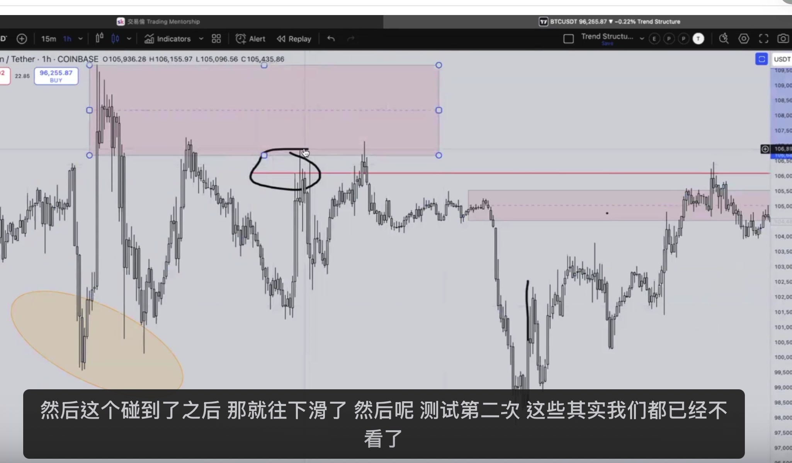792x463 pixels.
Task: Take a chart snapshot with the camera icon
Action: click(x=783, y=39)
